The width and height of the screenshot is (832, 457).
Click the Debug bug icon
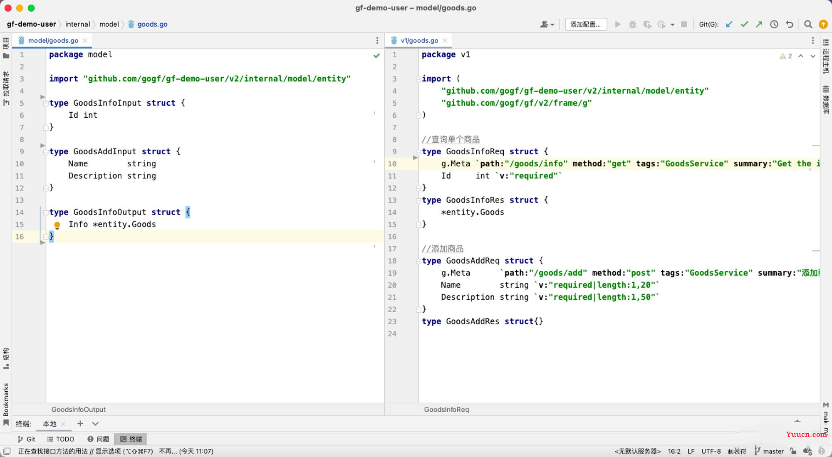[x=632, y=25]
